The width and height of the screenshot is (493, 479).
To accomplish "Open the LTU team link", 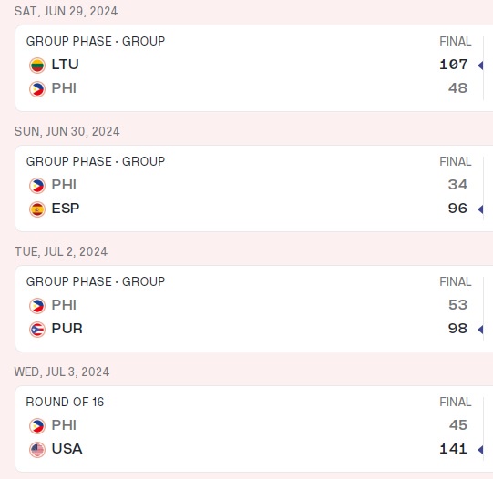I will 65,65.
